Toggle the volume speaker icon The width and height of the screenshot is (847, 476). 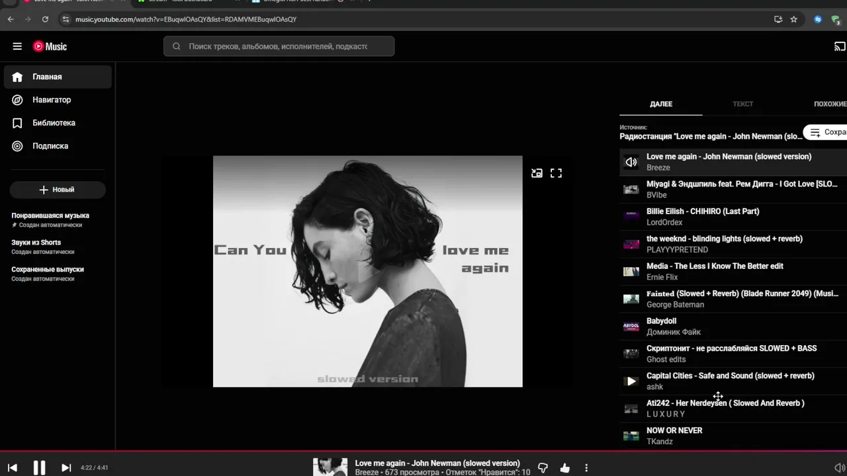[x=840, y=468]
